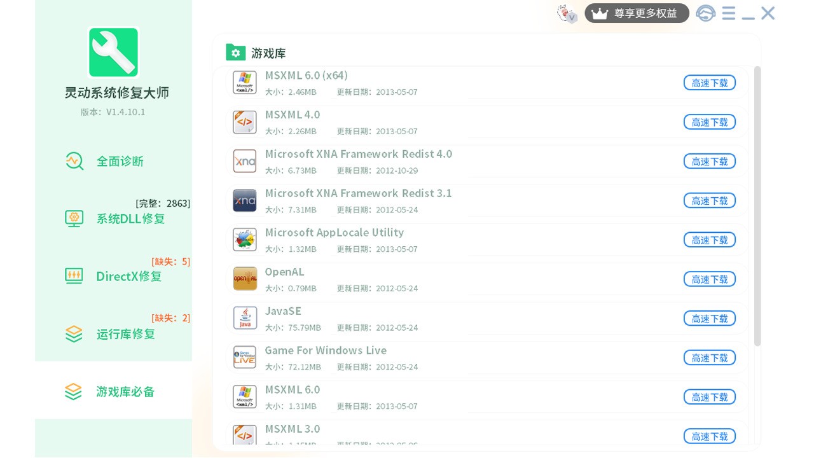This screenshot has width=814, height=458.
Task: Go to DirectX修复 section
Action: coord(113,276)
